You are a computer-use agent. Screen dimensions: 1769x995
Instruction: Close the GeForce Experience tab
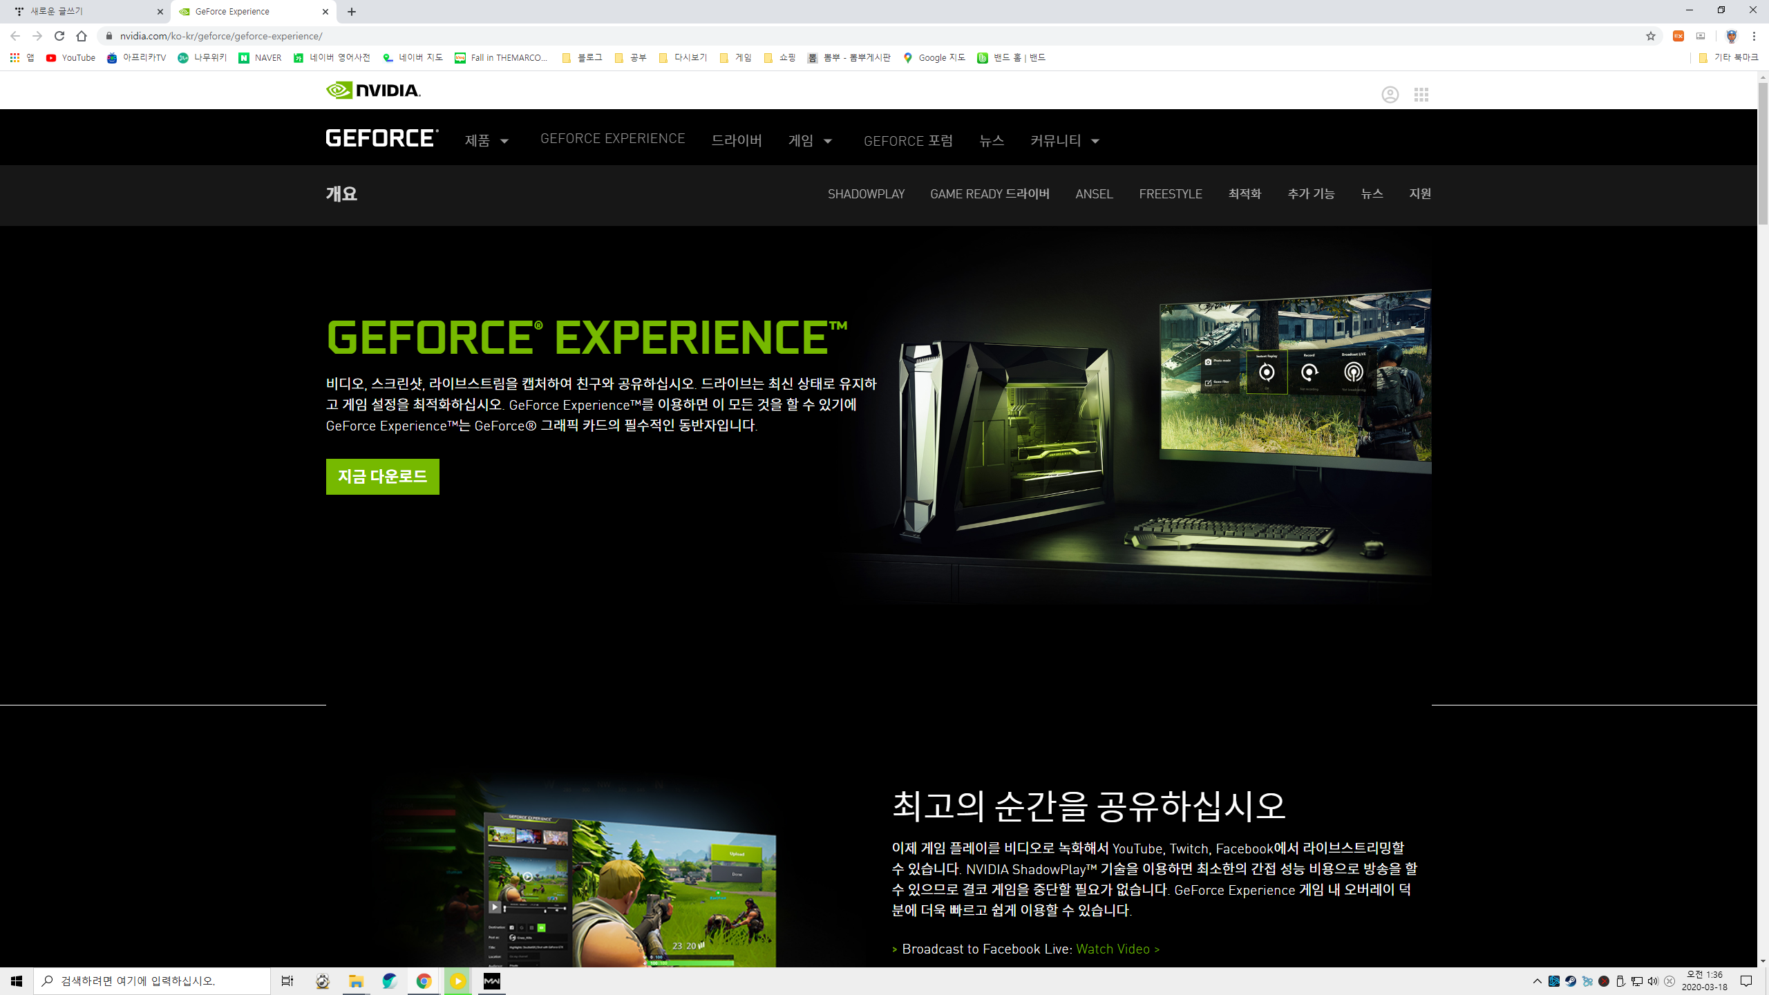(325, 12)
